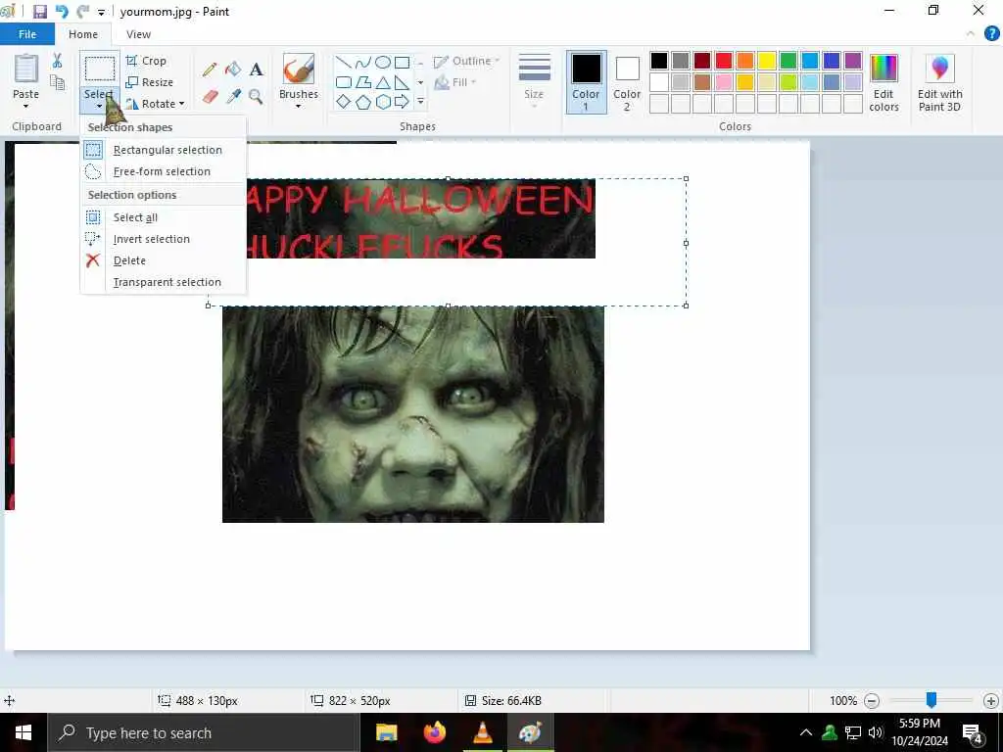
Task: Click the Paste clipboard icon
Action: click(26, 70)
